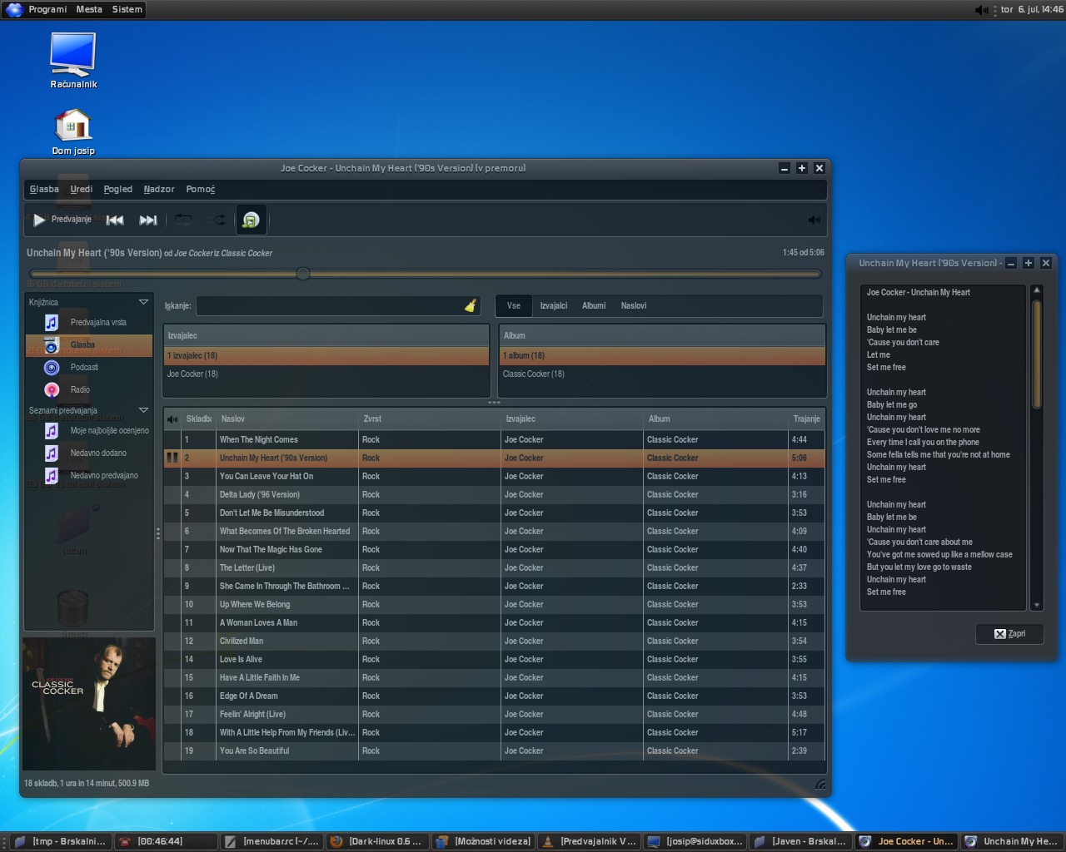The width and height of the screenshot is (1066, 852).
Task: Toggle the song lyrics button
Action: 250,220
